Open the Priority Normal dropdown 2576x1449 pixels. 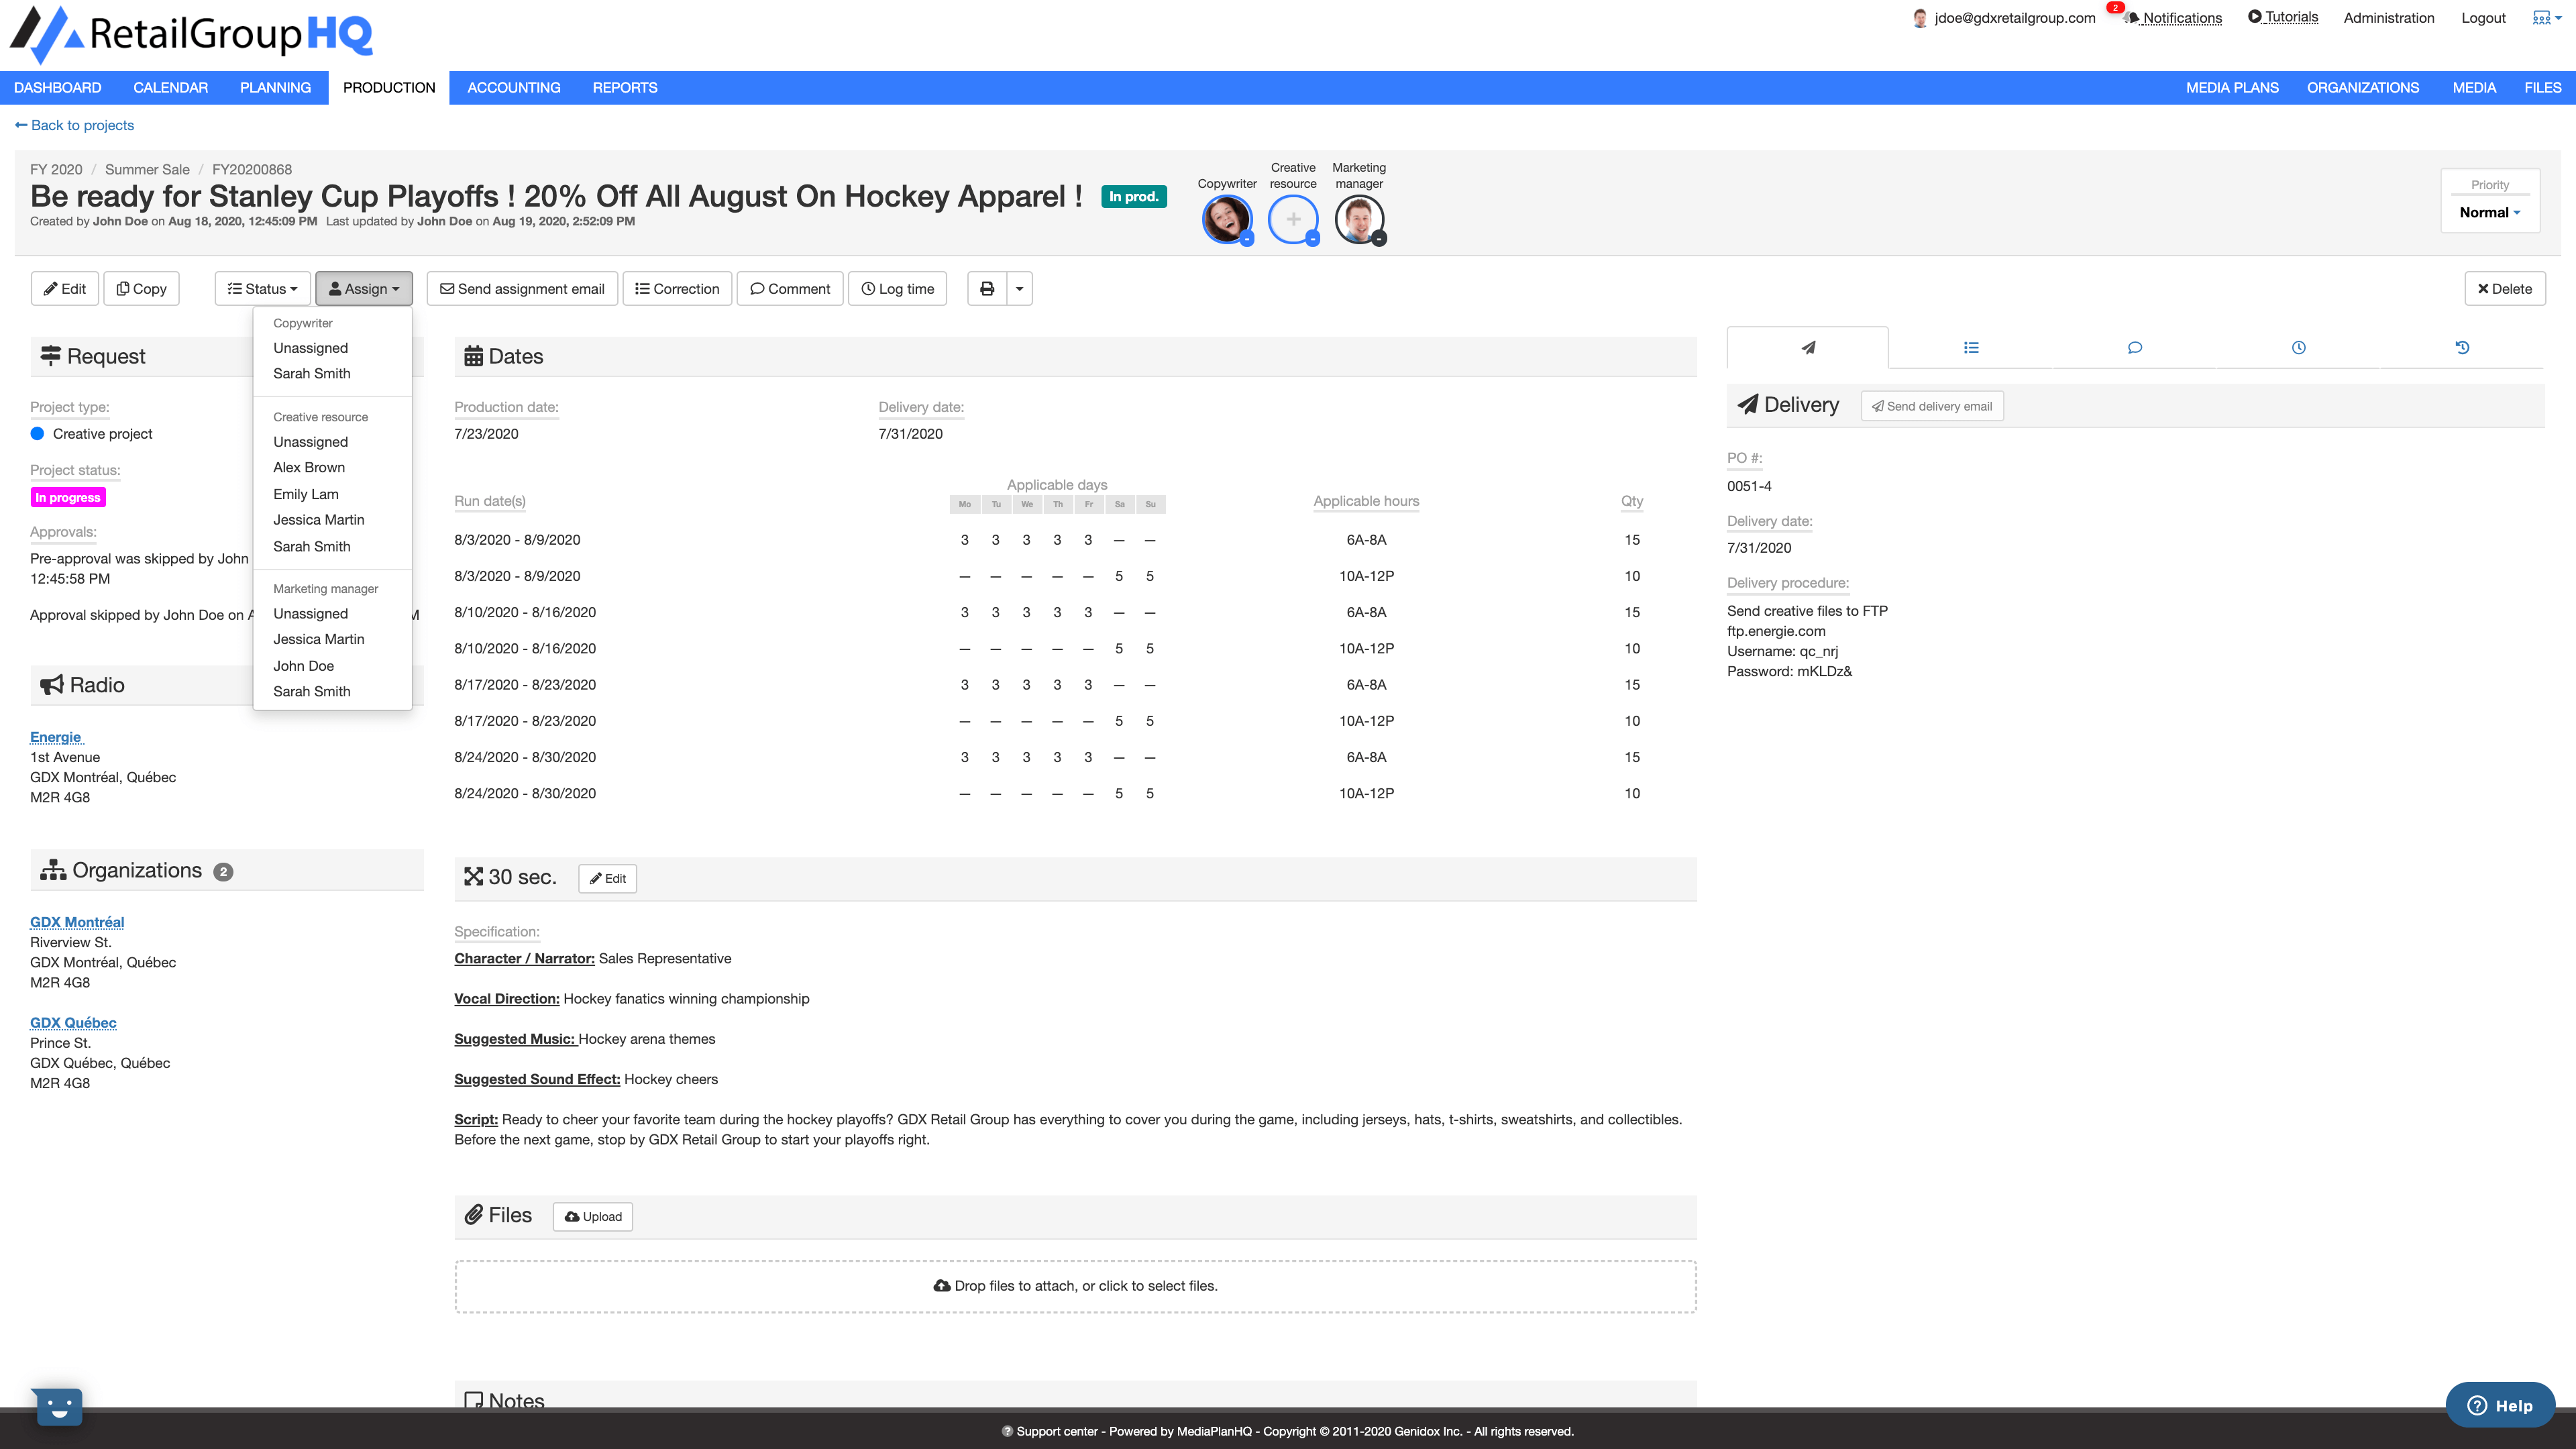coord(2489,212)
